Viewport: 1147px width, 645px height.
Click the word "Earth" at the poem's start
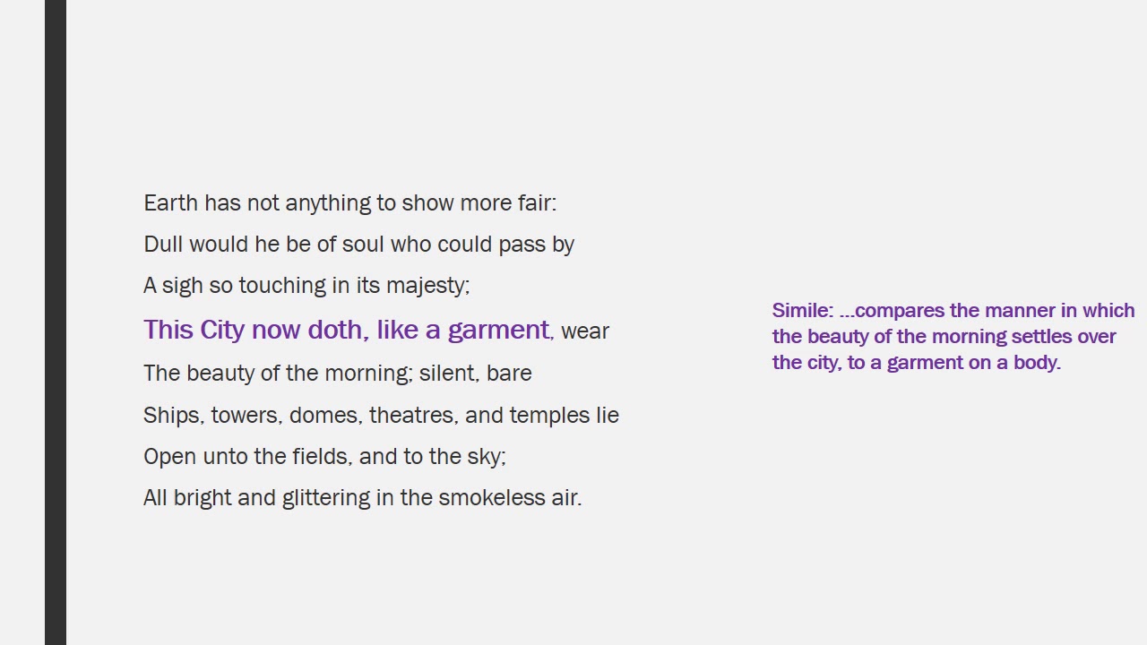[170, 203]
